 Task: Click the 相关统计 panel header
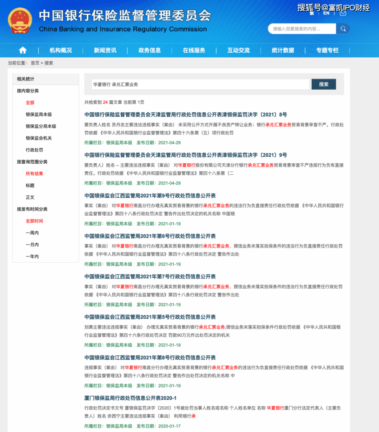[x=46, y=79]
